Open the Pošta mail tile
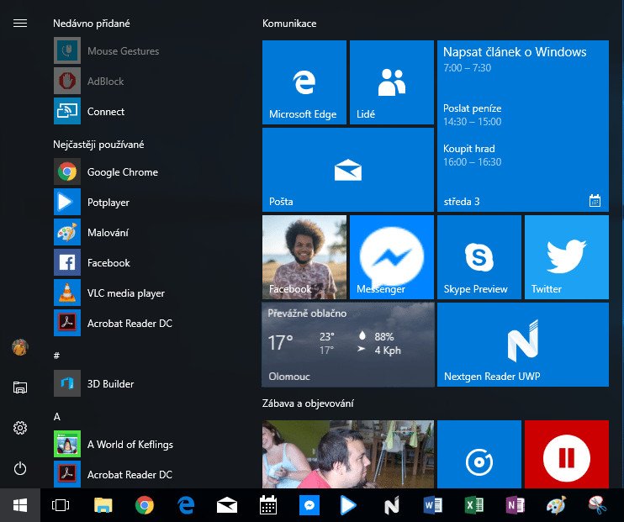 point(348,170)
